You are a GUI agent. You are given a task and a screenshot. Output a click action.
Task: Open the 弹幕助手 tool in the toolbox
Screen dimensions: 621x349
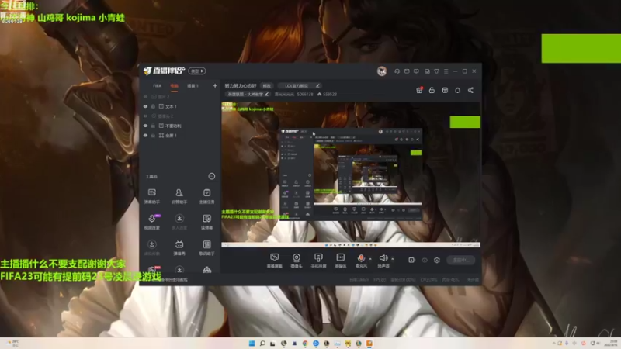(151, 196)
